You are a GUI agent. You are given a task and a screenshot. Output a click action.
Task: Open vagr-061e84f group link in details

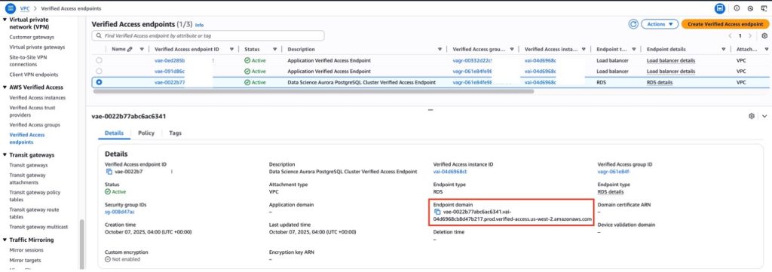614,172
